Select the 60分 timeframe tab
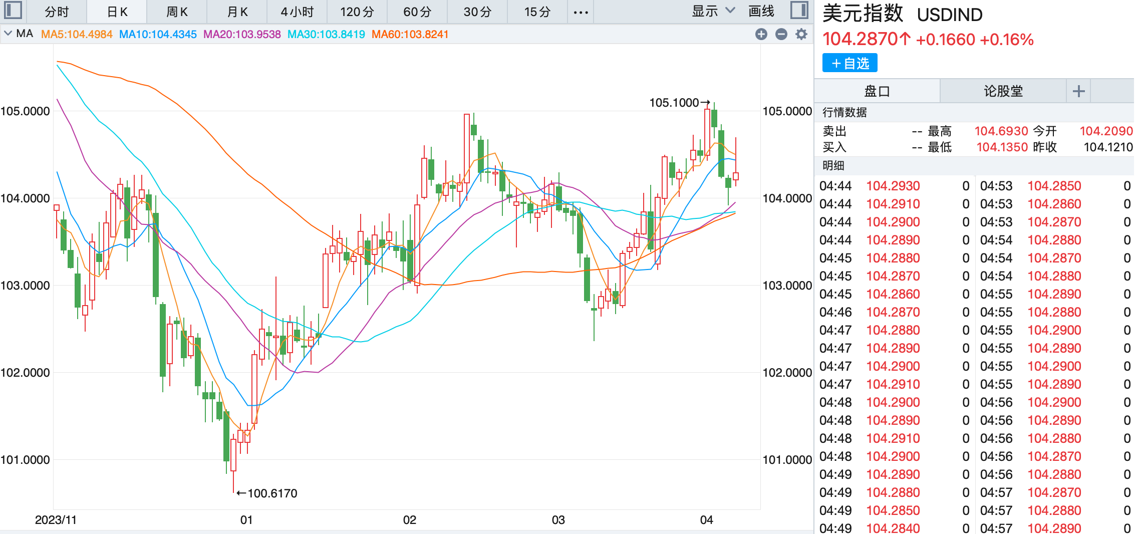 point(417,12)
